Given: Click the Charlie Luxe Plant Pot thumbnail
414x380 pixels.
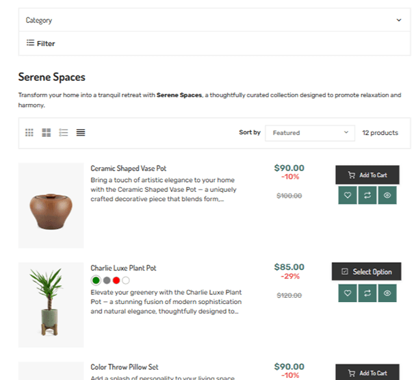Looking at the screenshot, I should pos(51,305).
